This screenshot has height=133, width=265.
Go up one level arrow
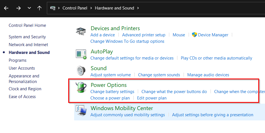click(39, 8)
